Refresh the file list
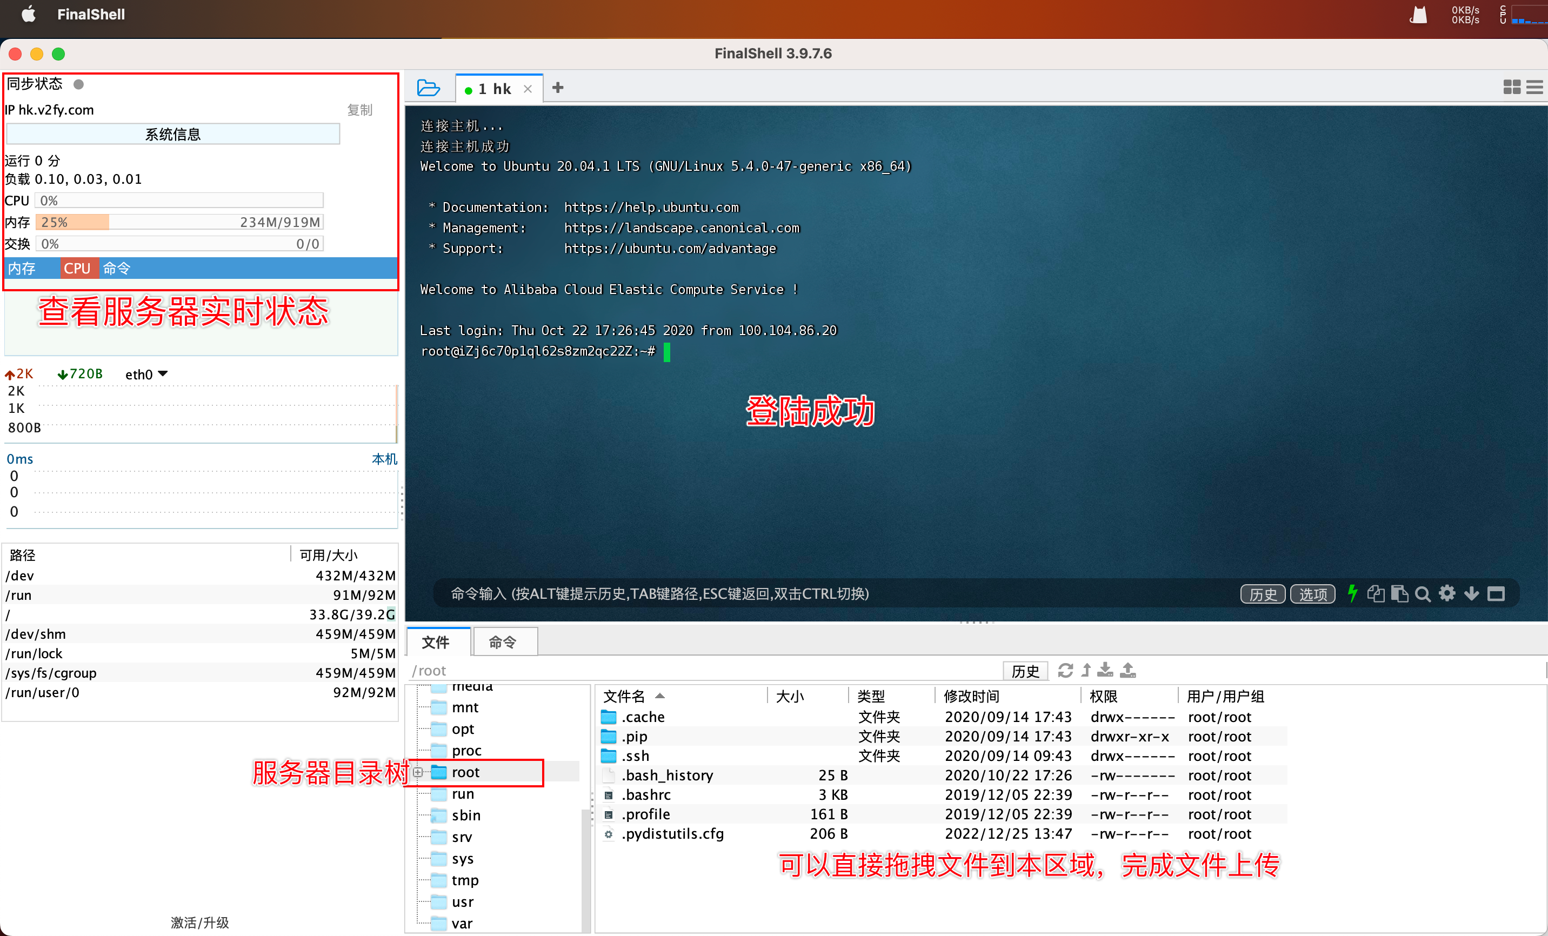The height and width of the screenshot is (936, 1548). point(1065,670)
